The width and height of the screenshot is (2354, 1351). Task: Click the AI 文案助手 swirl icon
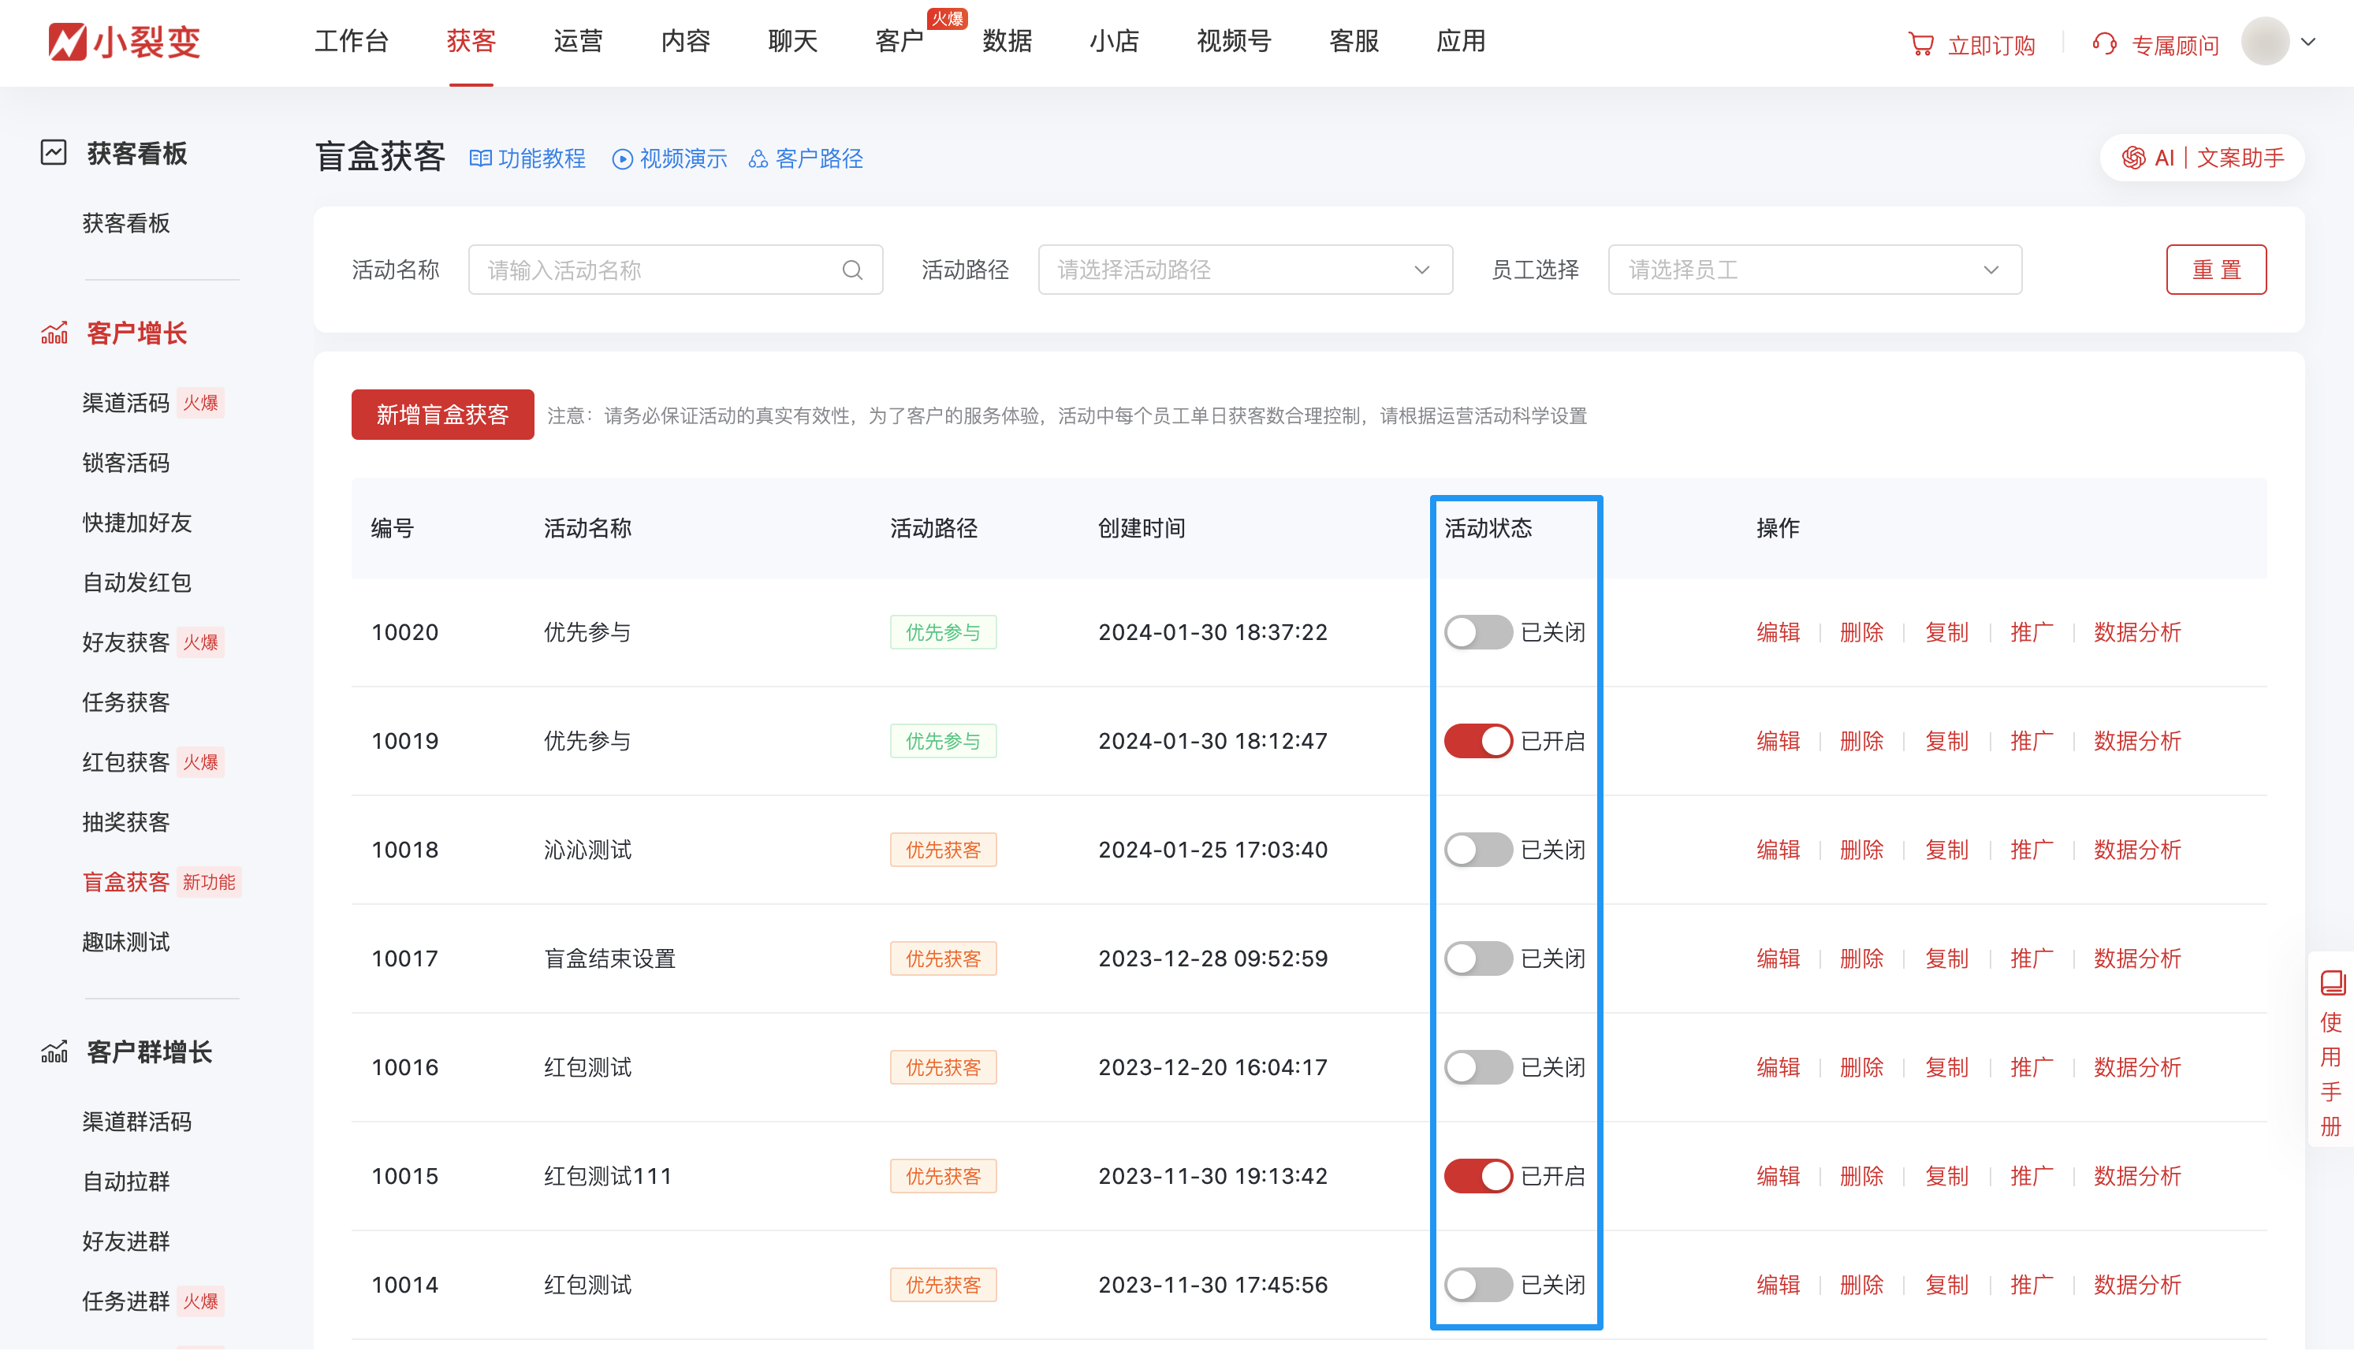click(x=2133, y=158)
